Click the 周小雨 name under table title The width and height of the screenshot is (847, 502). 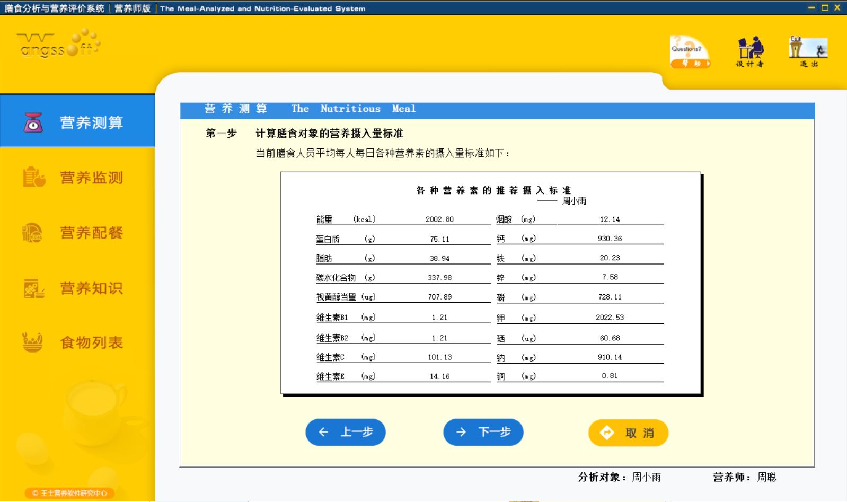[x=574, y=201]
